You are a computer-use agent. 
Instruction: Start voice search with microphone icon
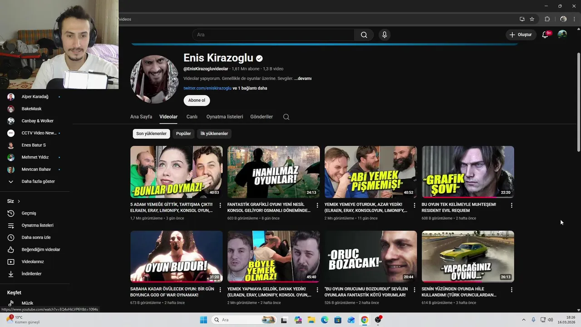384,35
